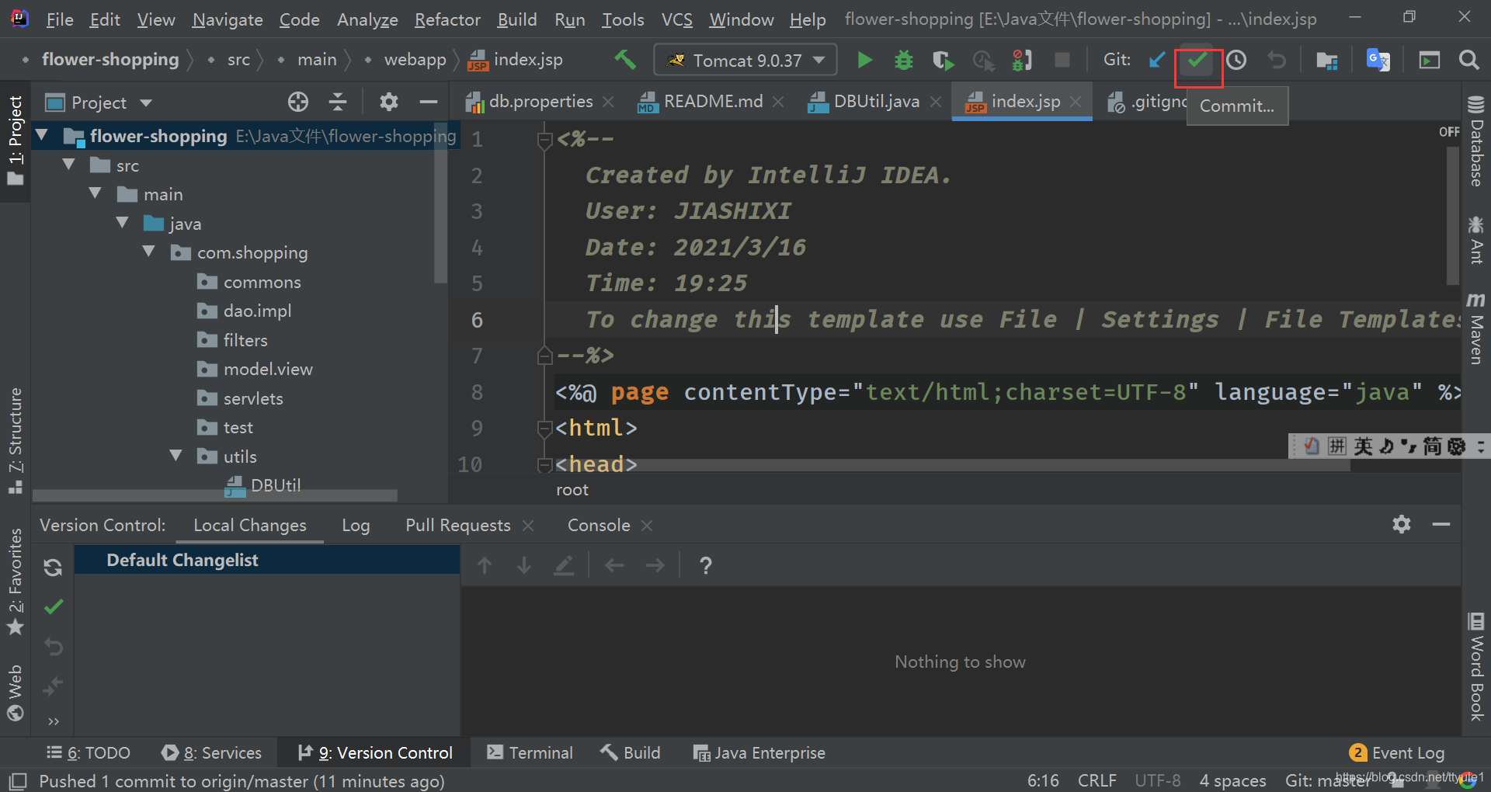Open Project panel gear options
Screen dimensions: 1491x792
click(x=388, y=102)
